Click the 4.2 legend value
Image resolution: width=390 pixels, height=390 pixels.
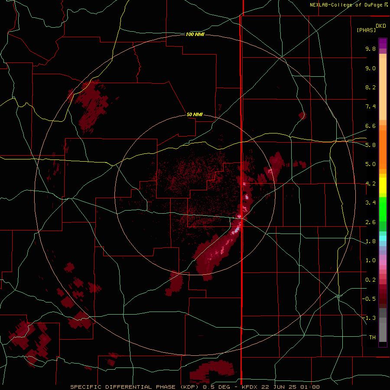[370, 184]
